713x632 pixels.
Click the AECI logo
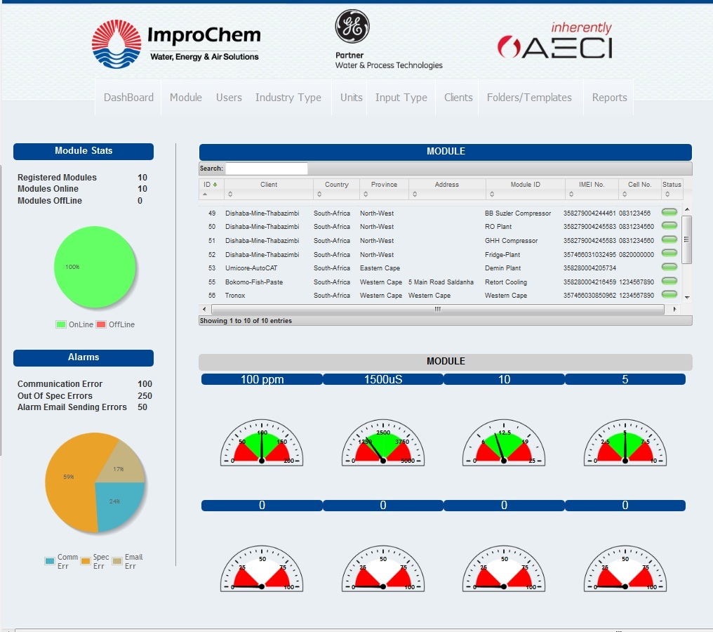555,41
